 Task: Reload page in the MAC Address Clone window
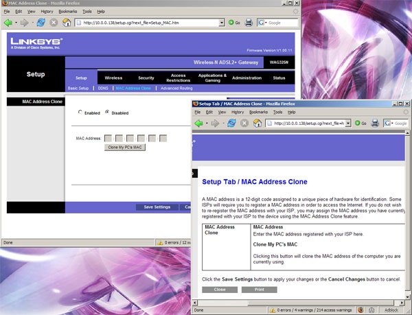click(41, 23)
